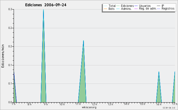Click the '0.3' y-axis value
Image resolution: width=178 pixels, height=110 pixels.
pos(10,9)
